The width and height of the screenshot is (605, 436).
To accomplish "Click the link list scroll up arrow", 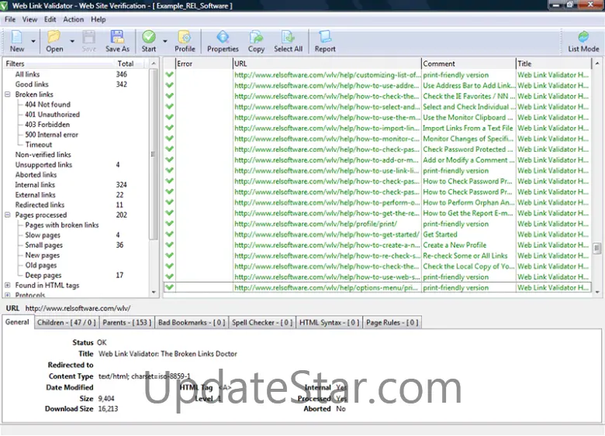I will (x=597, y=64).
